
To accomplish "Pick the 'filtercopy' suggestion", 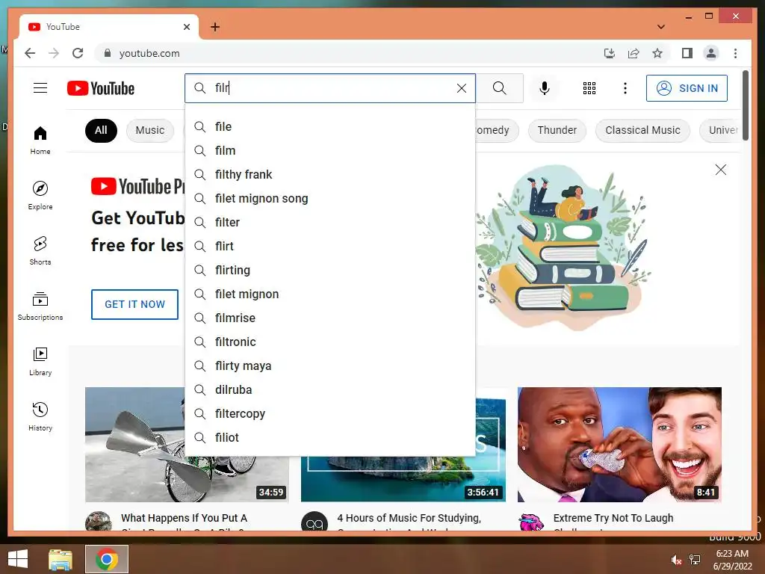I will pos(330,414).
